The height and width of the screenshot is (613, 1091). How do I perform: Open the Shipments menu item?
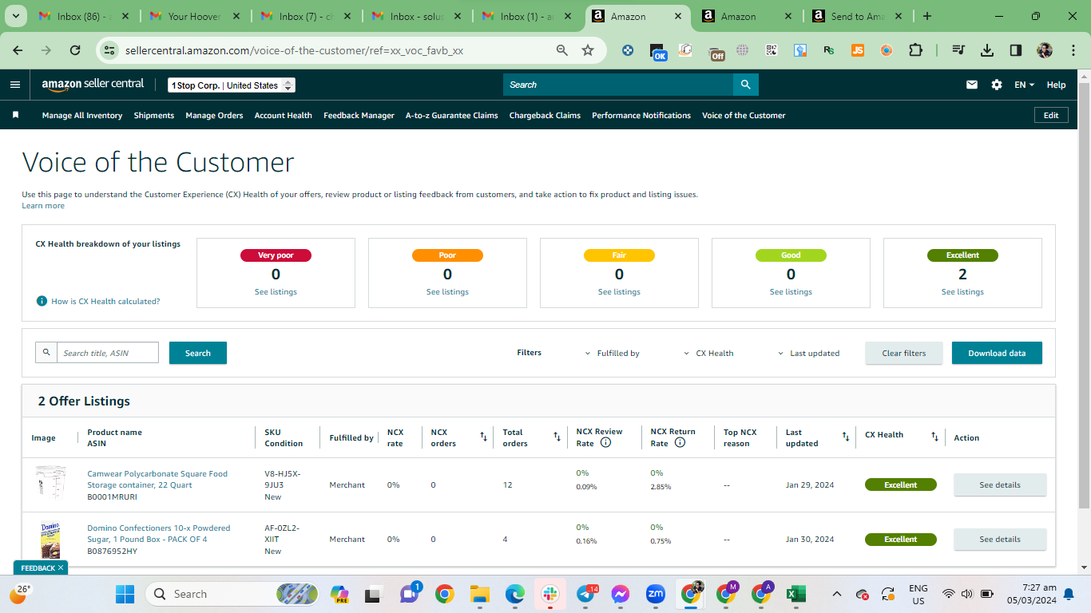(154, 116)
